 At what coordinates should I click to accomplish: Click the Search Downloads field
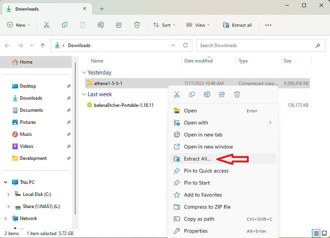coord(256,46)
